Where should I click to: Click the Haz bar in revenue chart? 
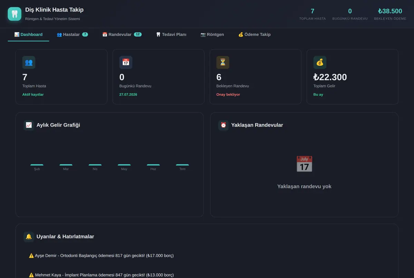click(x=153, y=165)
